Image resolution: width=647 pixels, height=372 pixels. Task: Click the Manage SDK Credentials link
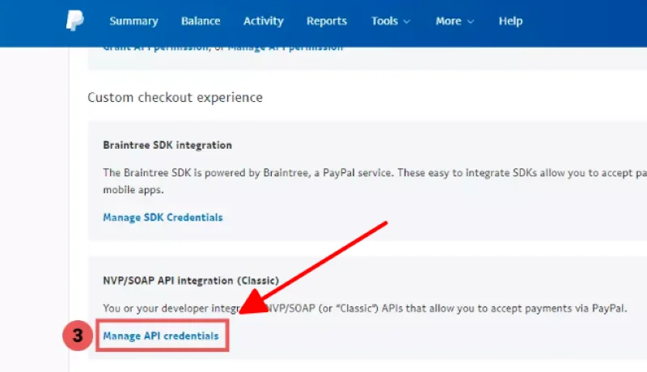[x=163, y=218]
